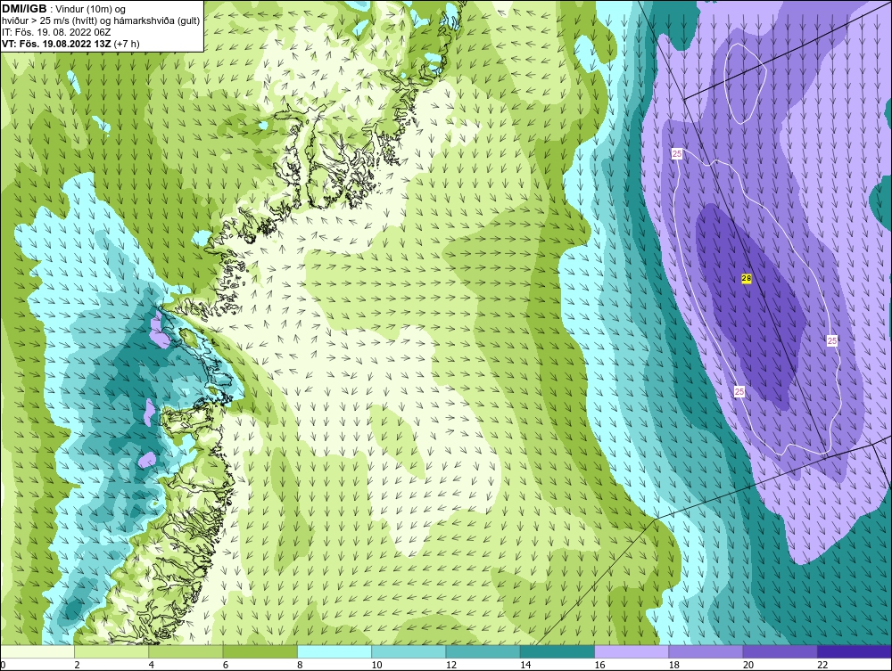Click the lower 25 contour label
This screenshot has height=671, width=892.
pos(739,391)
